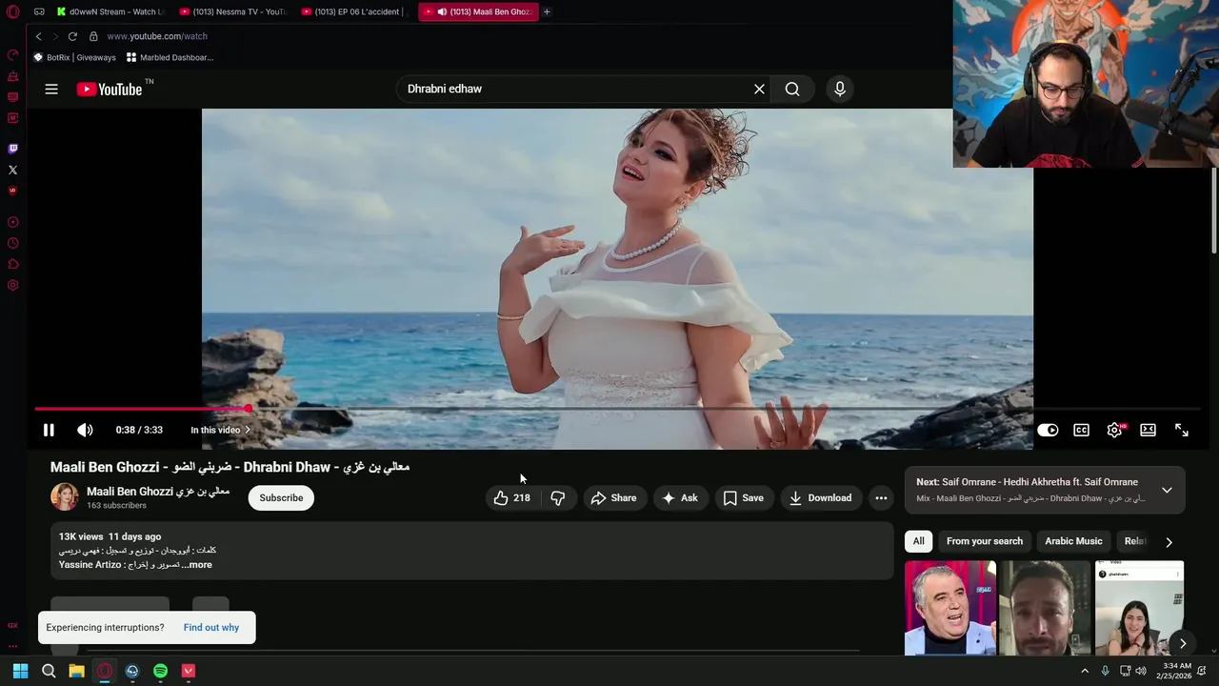Turn on closed captions CC

point(1081,430)
